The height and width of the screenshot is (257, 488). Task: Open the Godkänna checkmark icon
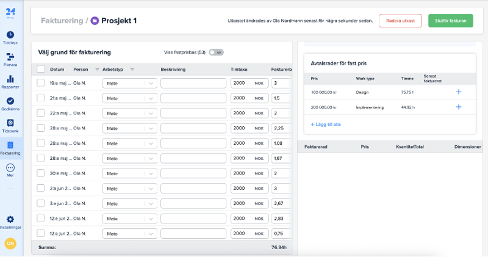coord(10,101)
